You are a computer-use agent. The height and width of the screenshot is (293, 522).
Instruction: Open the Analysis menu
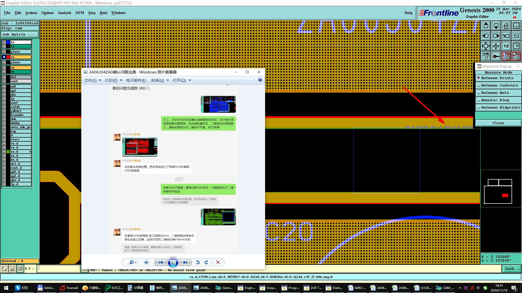pyautogui.click(x=64, y=13)
